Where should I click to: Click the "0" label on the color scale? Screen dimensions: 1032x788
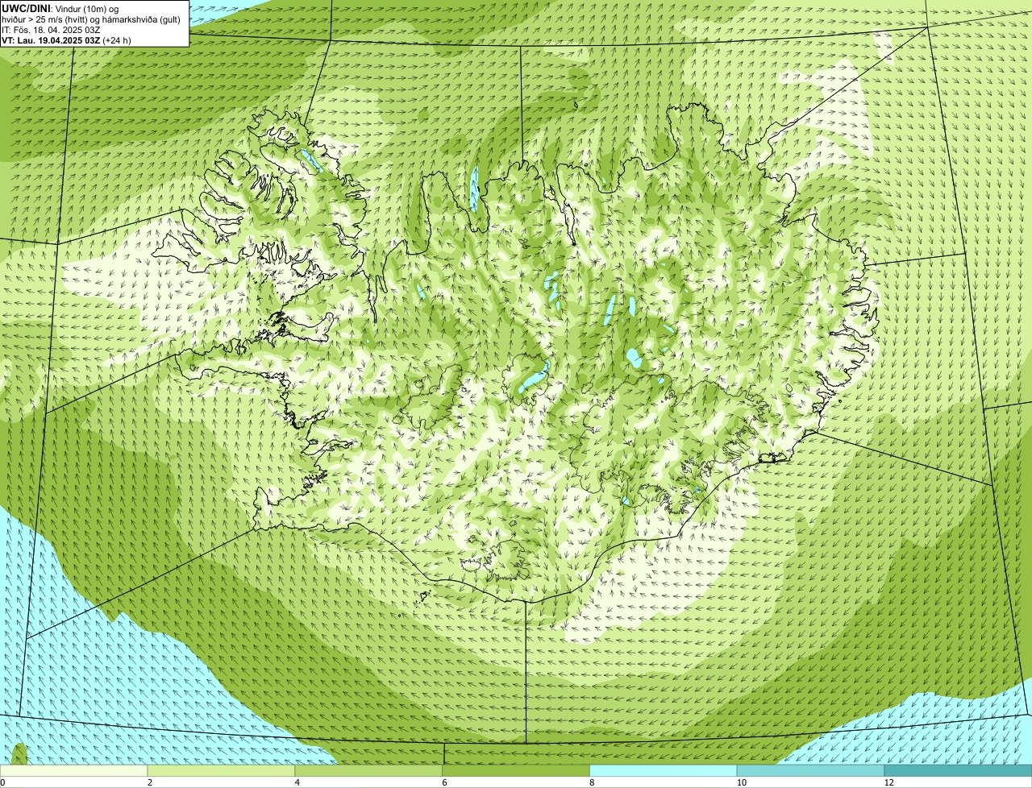pyautogui.click(x=2, y=782)
